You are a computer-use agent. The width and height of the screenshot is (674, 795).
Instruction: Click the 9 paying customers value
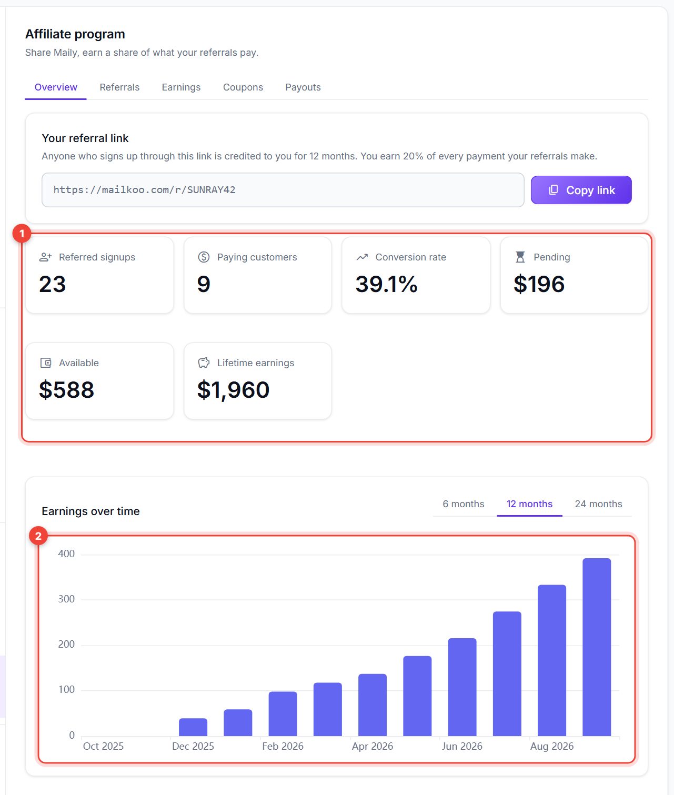[204, 284]
